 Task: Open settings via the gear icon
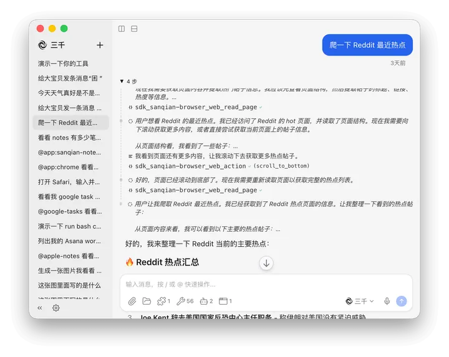tap(56, 308)
